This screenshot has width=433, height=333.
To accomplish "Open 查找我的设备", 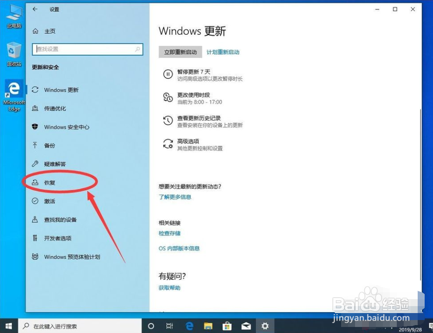I will pyautogui.click(x=60, y=220).
